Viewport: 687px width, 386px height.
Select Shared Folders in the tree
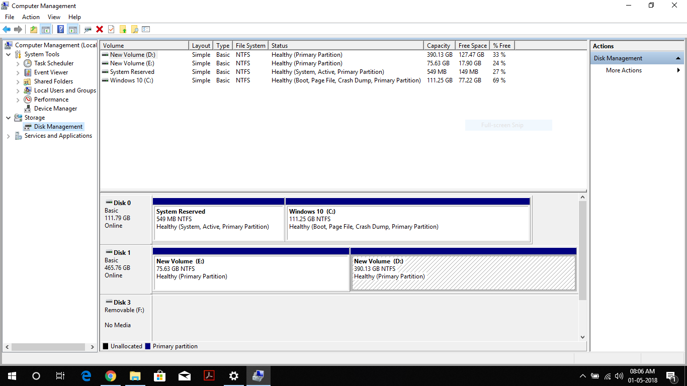pos(53,81)
